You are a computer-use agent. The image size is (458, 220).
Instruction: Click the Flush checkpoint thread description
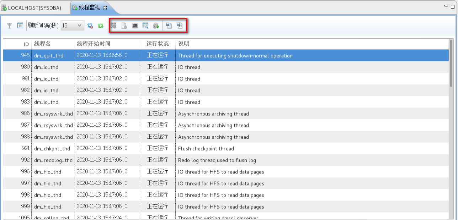pyautogui.click(x=206, y=149)
